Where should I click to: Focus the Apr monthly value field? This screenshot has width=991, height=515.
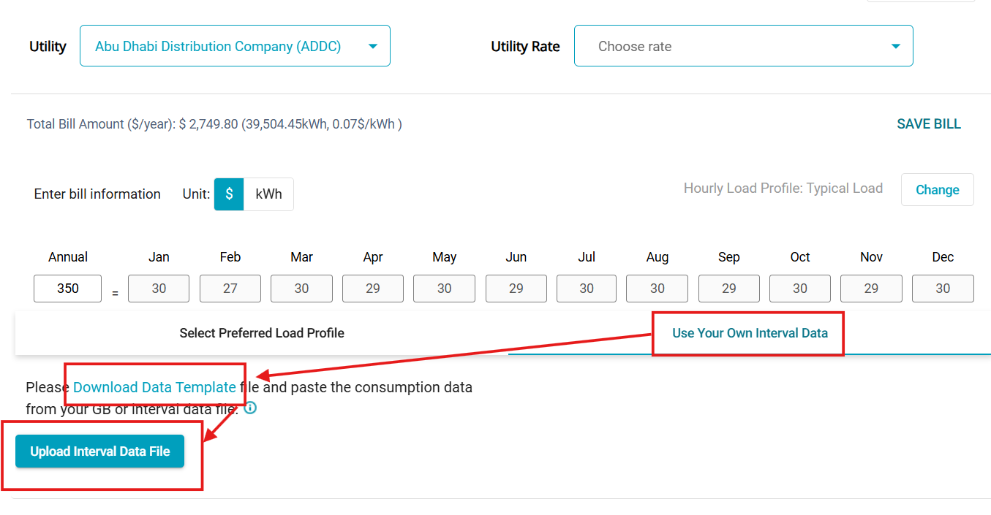(x=373, y=289)
